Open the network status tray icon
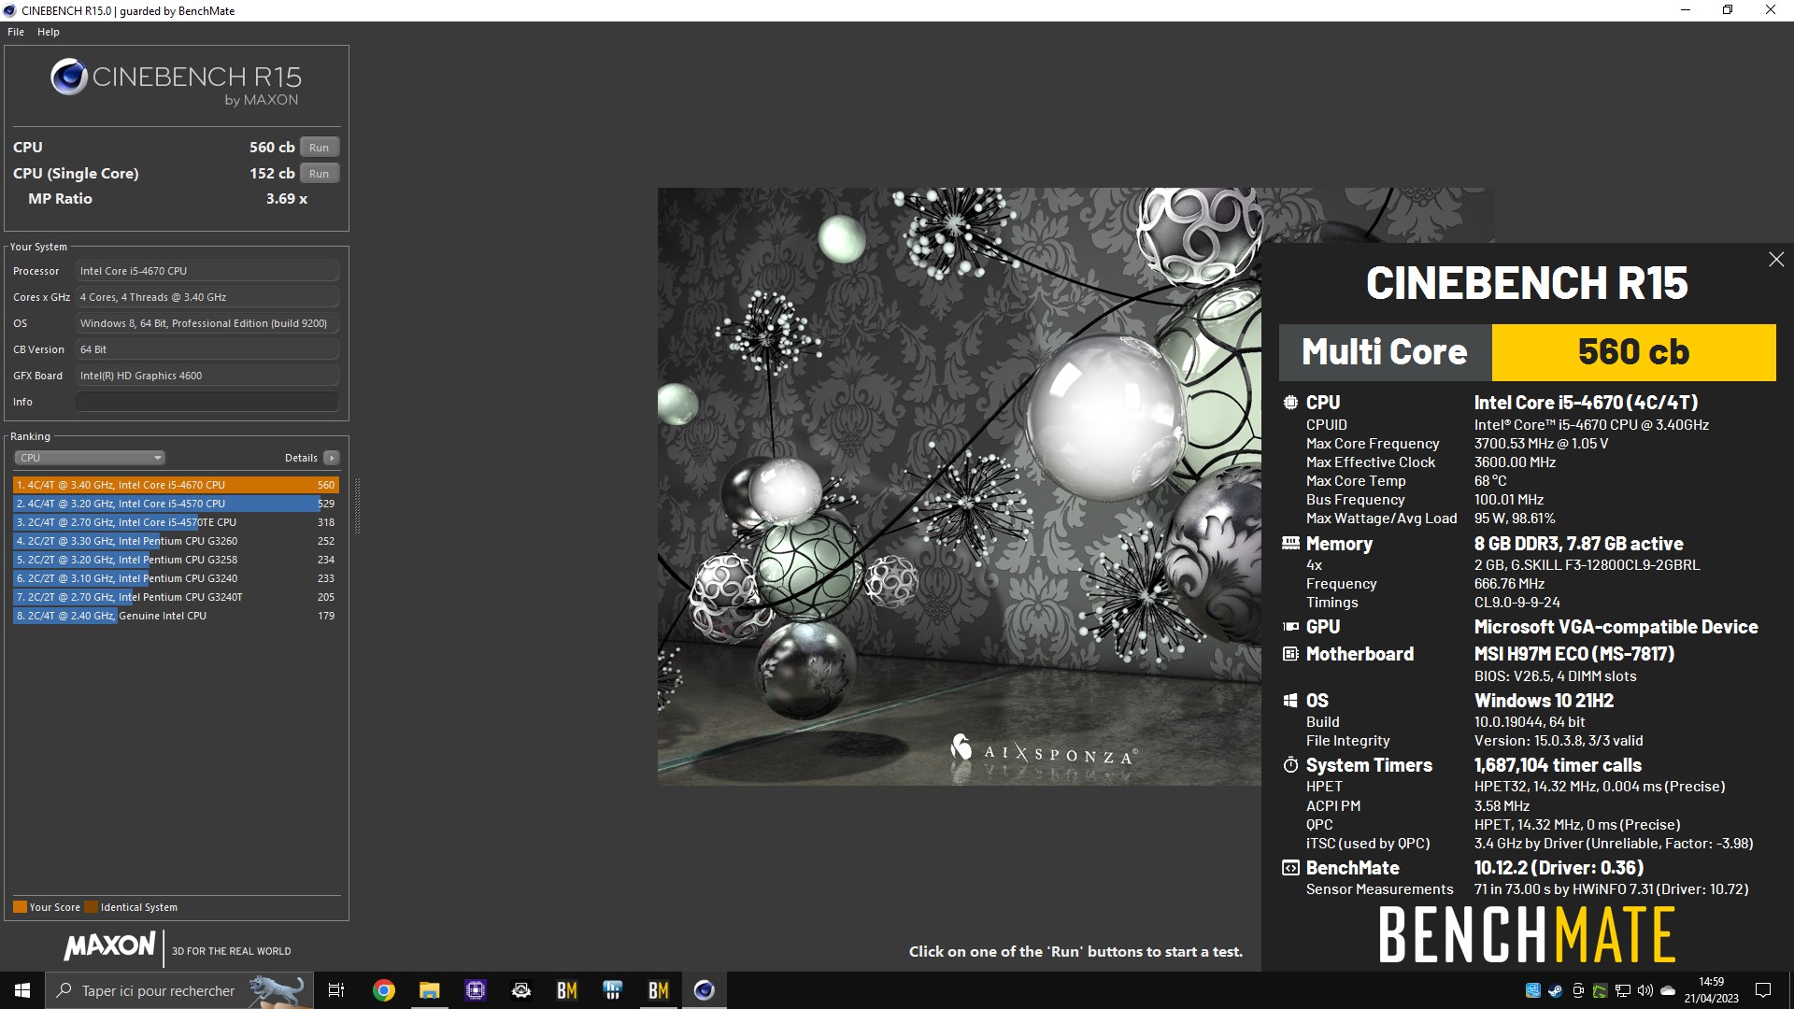Screen dimensions: 1794x1009 pyautogui.click(x=1622, y=990)
